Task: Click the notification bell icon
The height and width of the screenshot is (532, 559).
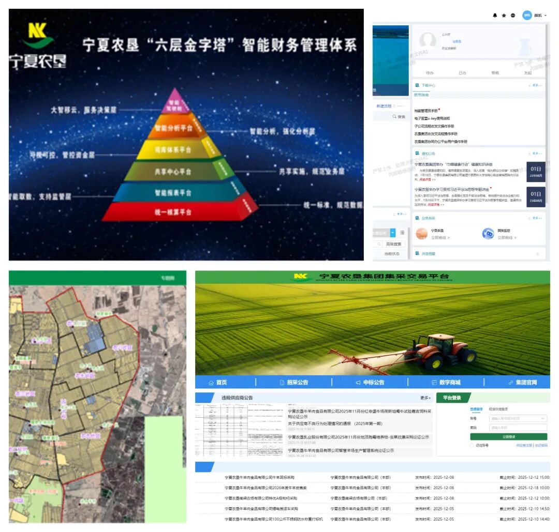Action: 495,16
